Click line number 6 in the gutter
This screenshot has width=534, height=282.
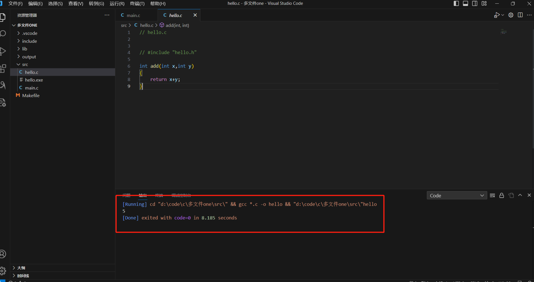coord(129,66)
